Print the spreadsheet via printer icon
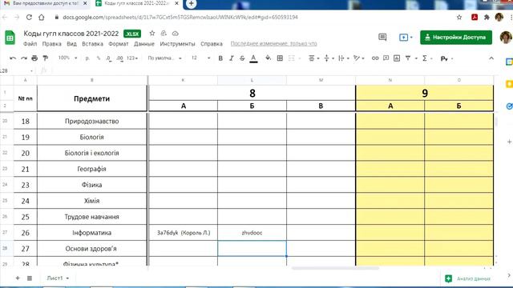Viewport: 513px width, 288px height. 34,58
